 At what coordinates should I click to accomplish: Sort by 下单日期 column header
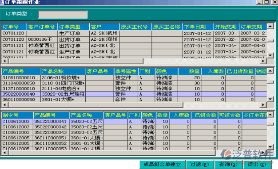click(198, 27)
